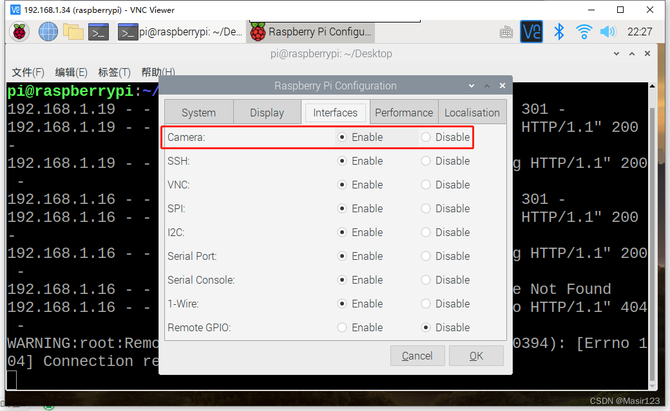
Task: Maximize the VNC Viewer window
Action: coord(620,10)
